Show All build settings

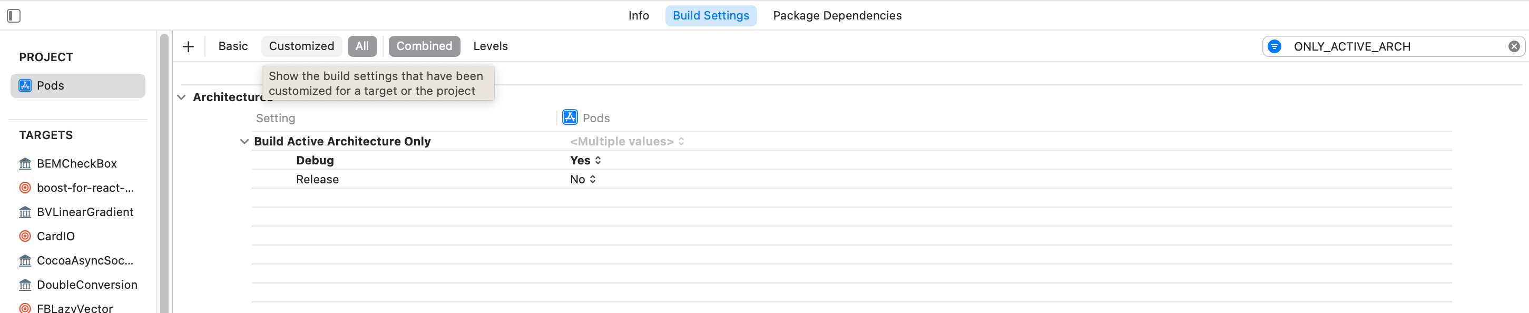362,46
